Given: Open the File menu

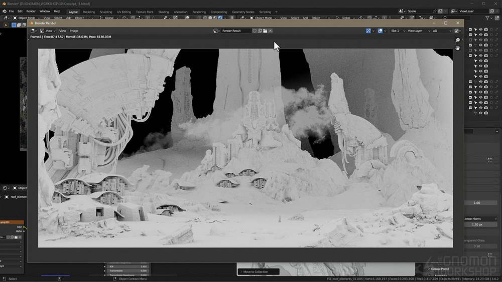Looking at the screenshot, I should pyautogui.click(x=11, y=11).
